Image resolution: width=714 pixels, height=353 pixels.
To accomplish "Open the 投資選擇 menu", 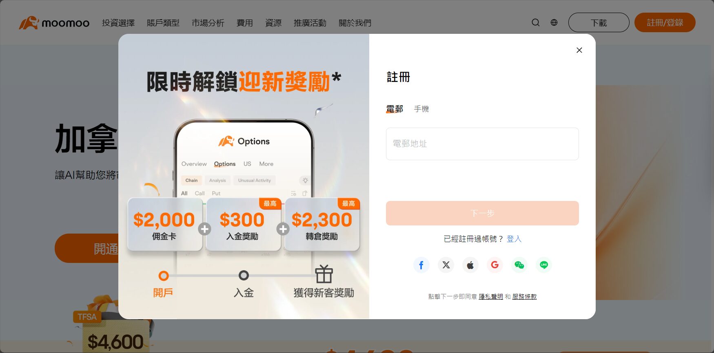I will coord(118,23).
